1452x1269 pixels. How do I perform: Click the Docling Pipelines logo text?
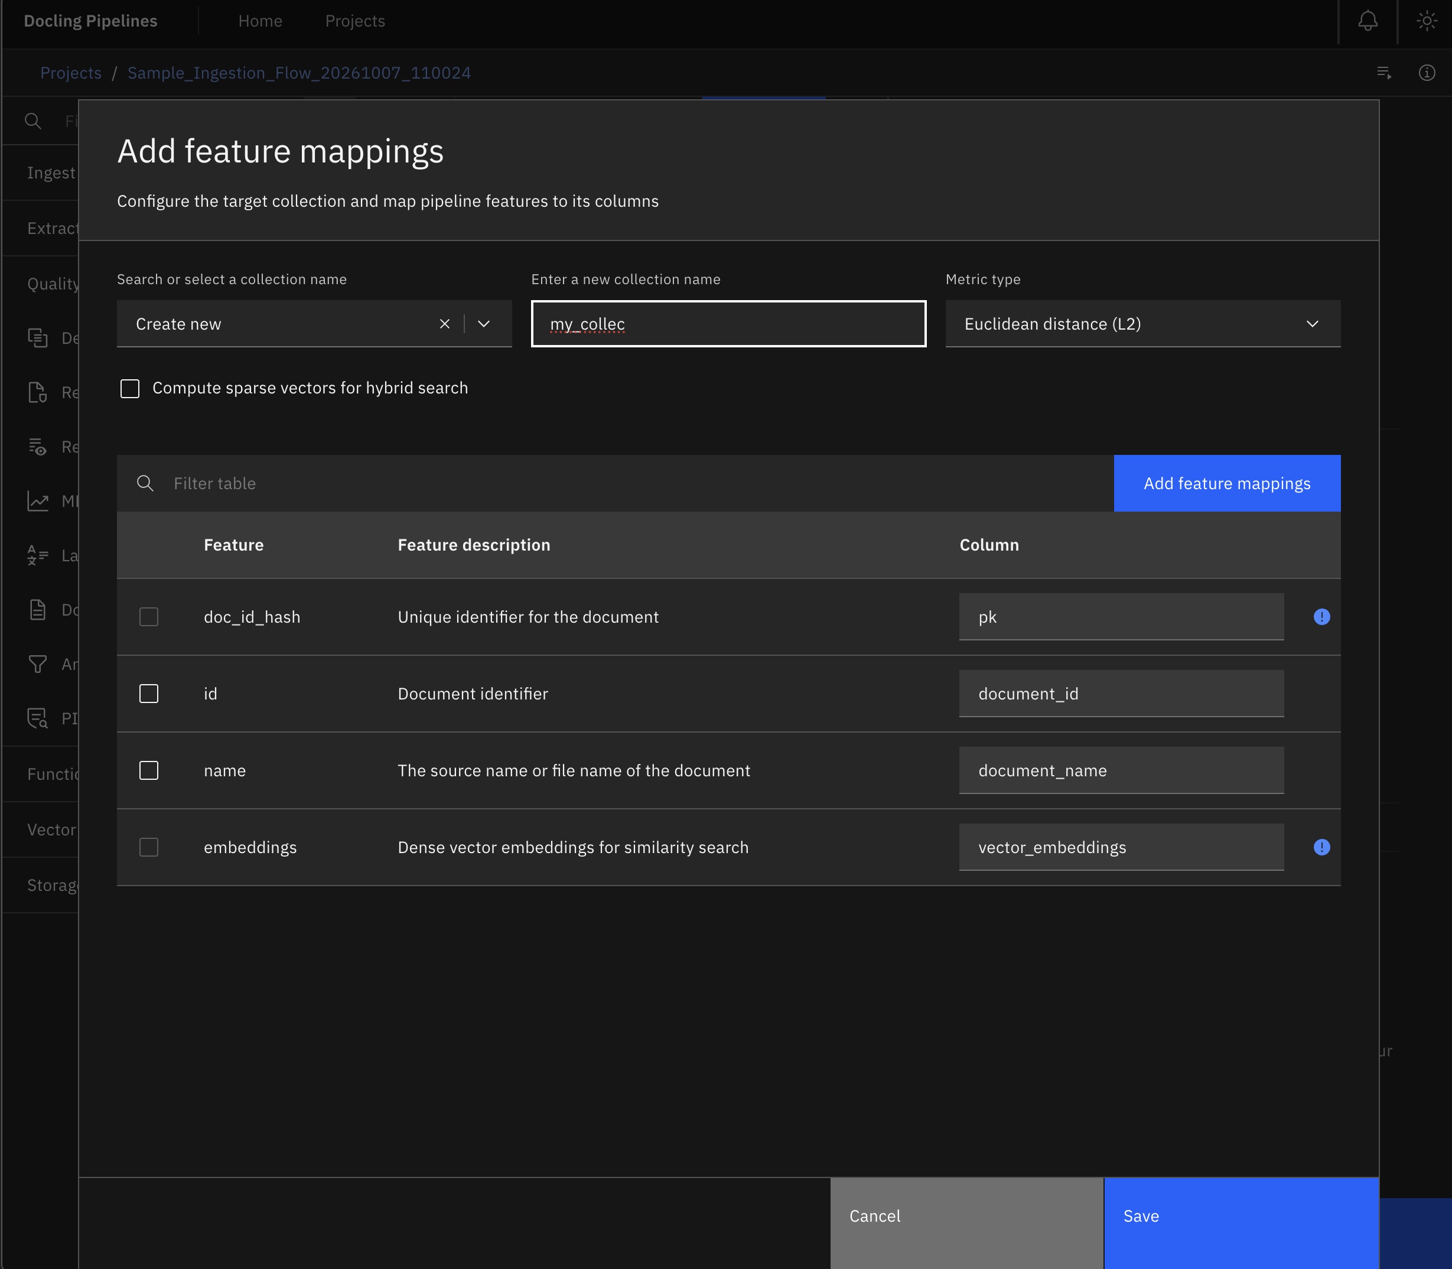pos(90,21)
